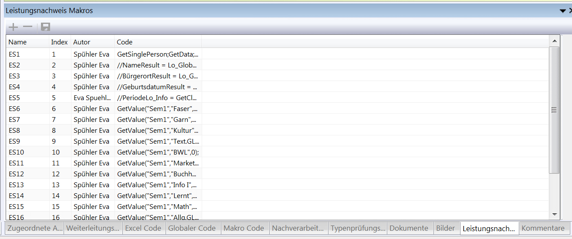This screenshot has height=239, width=572.
Task: Click the vertical scrollbar thumb
Action: [554, 110]
